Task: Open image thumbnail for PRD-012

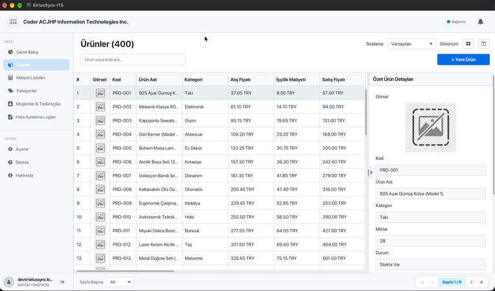Action: [100, 244]
